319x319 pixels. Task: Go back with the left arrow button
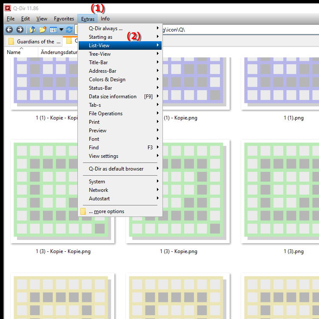tap(9, 30)
